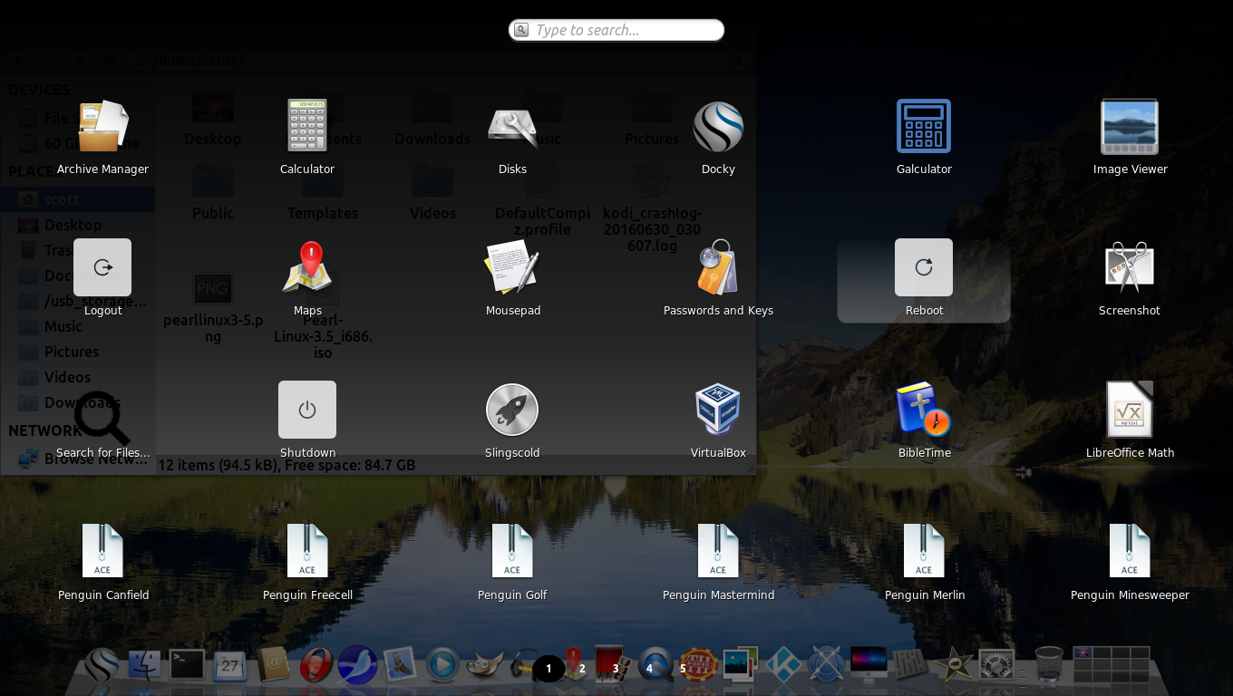
Task: Open Penguin Minesweeper
Action: pos(1130,551)
